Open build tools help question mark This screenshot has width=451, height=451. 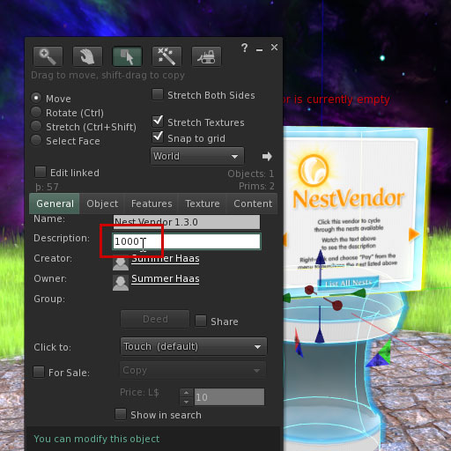point(244,48)
